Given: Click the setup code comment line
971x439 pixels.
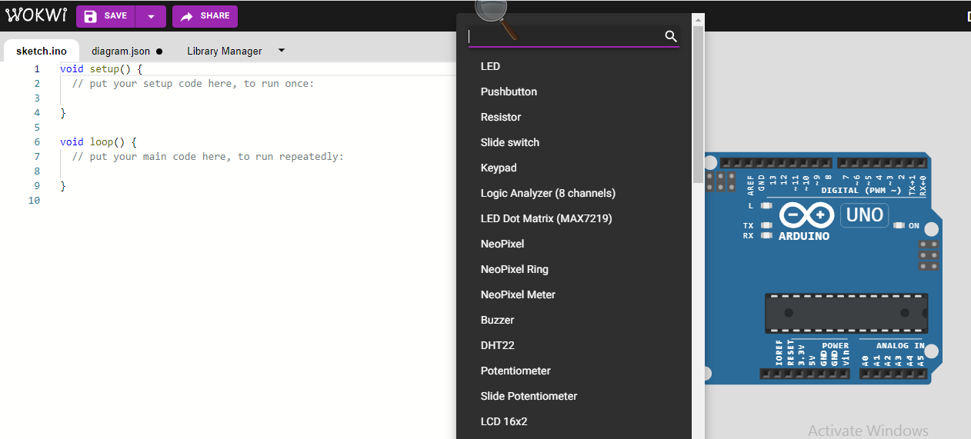Looking at the screenshot, I should pos(193,84).
